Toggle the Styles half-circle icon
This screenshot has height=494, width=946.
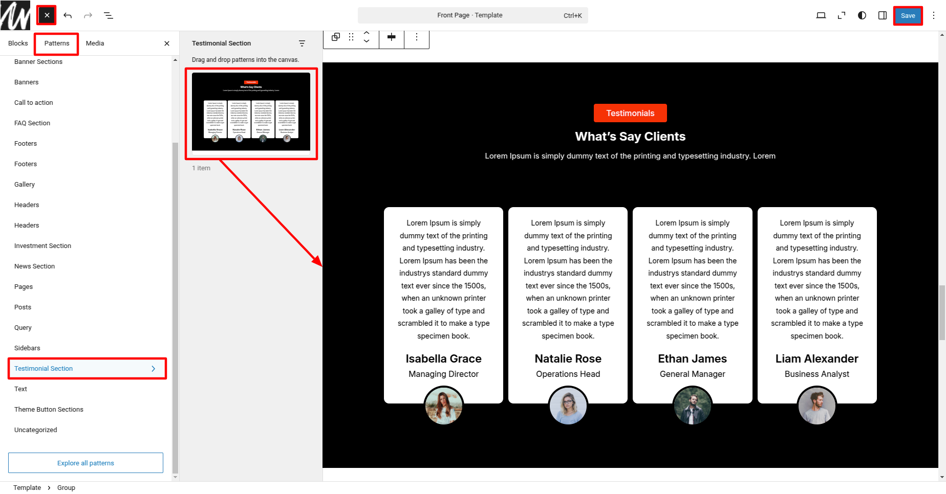coord(862,15)
